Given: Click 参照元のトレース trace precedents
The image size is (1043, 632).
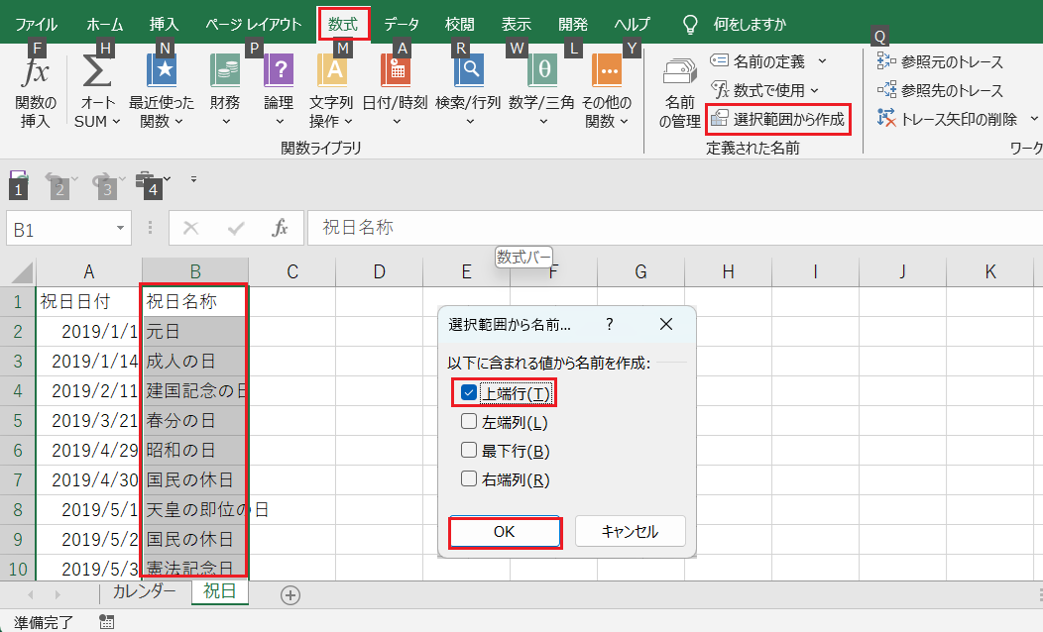Looking at the screenshot, I should tap(940, 62).
